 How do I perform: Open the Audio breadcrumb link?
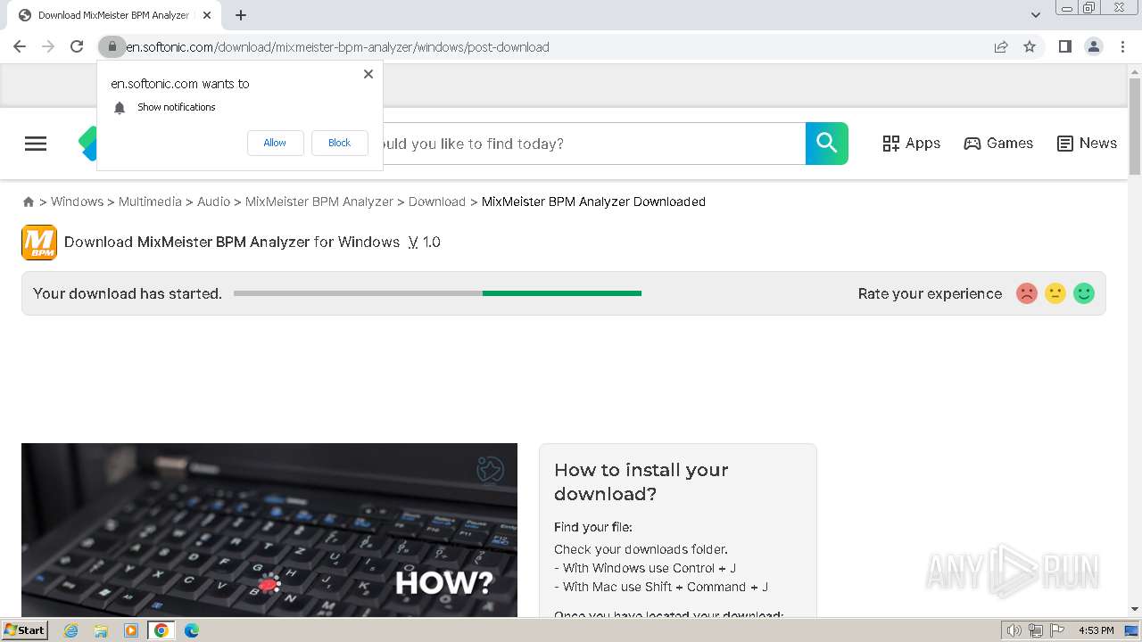tap(213, 202)
